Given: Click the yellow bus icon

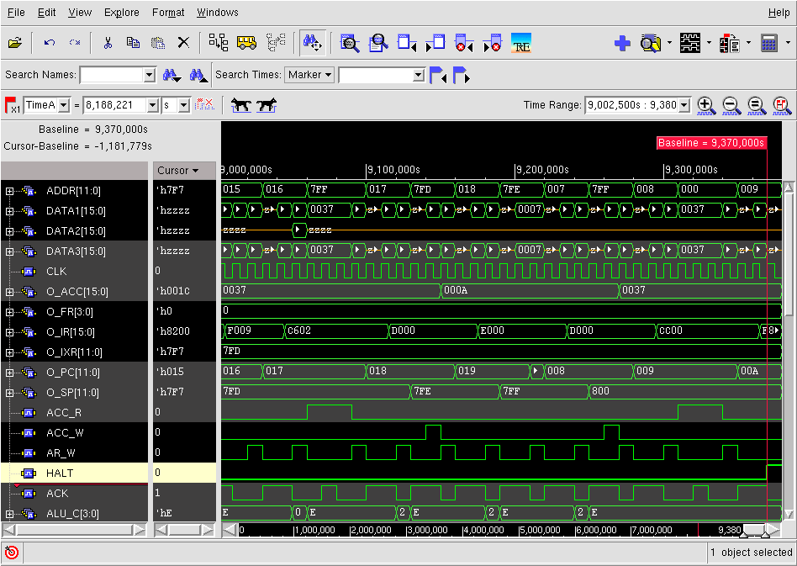Looking at the screenshot, I should pyautogui.click(x=246, y=43).
